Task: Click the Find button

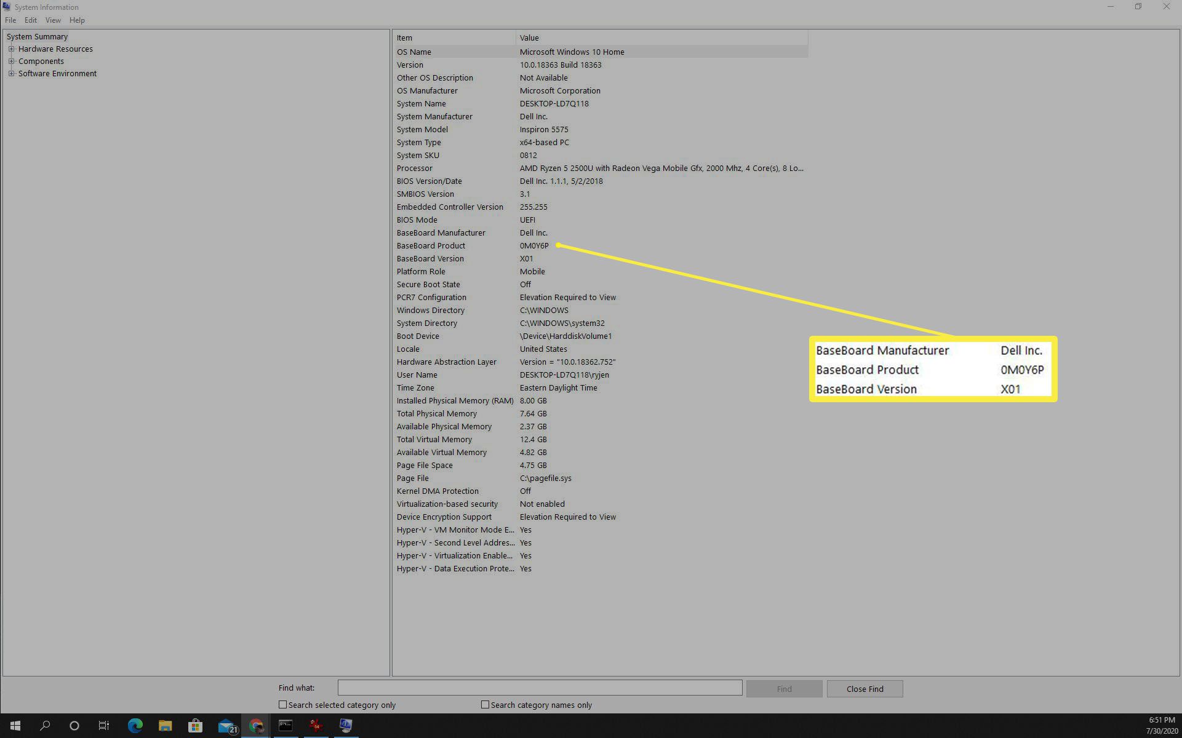Action: coord(784,689)
